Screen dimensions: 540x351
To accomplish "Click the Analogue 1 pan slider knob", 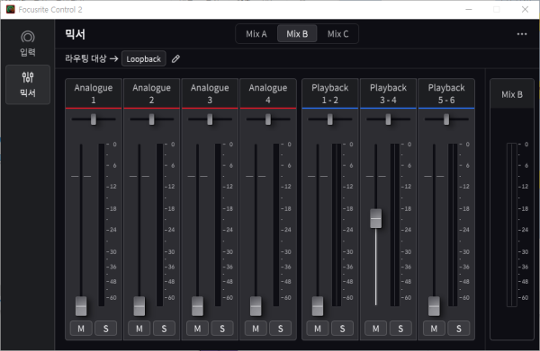I will pyautogui.click(x=94, y=119).
